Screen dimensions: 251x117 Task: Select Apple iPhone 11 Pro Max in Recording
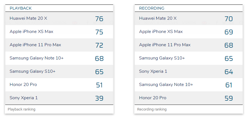[165, 45]
